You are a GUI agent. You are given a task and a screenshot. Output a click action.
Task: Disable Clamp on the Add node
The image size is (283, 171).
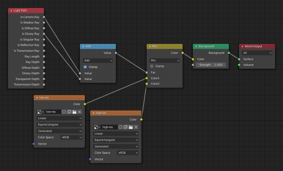click(85, 67)
